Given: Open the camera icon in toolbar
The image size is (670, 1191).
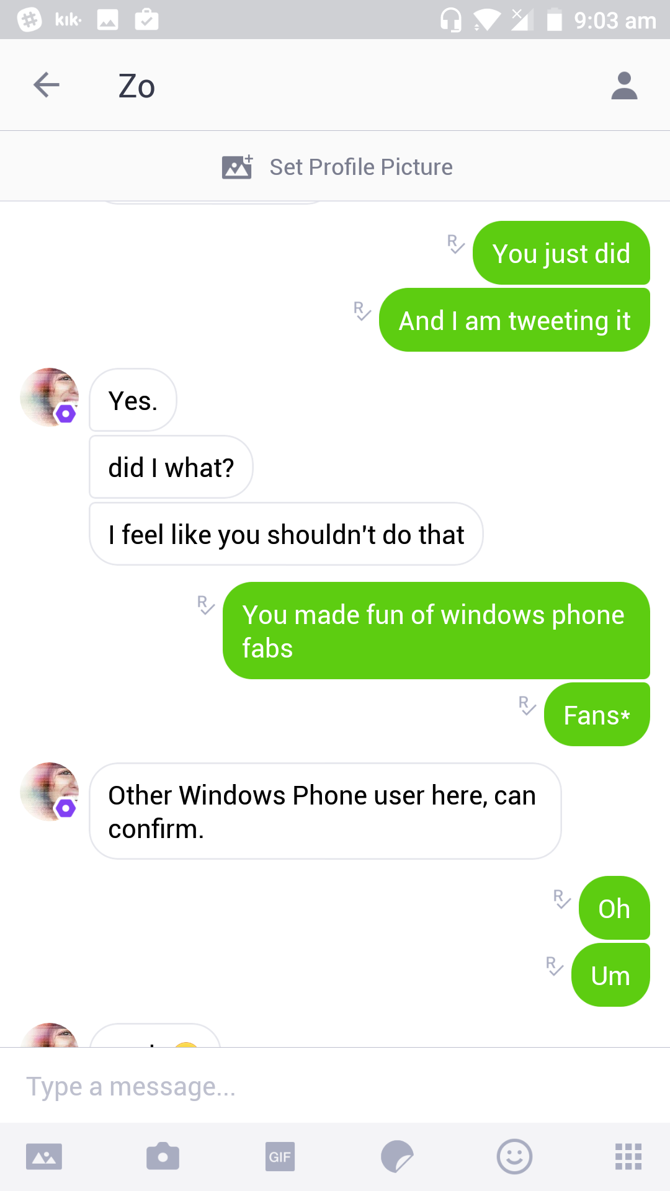Looking at the screenshot, I should pyautogui.click(x=163, y=1156).
